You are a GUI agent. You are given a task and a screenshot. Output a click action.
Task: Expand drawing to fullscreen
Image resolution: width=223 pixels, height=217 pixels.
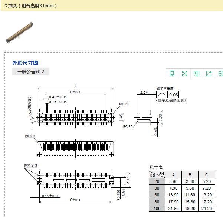coord(184,73)
